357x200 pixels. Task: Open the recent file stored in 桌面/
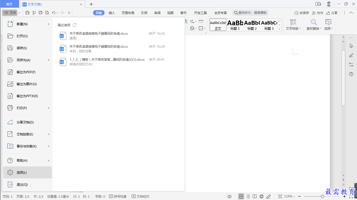pyautogui.click(x=112, y=36)
